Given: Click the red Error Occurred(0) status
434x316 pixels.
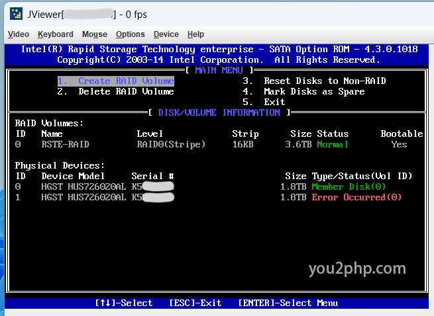Looking at the screenshot, I should click(356, 197).
